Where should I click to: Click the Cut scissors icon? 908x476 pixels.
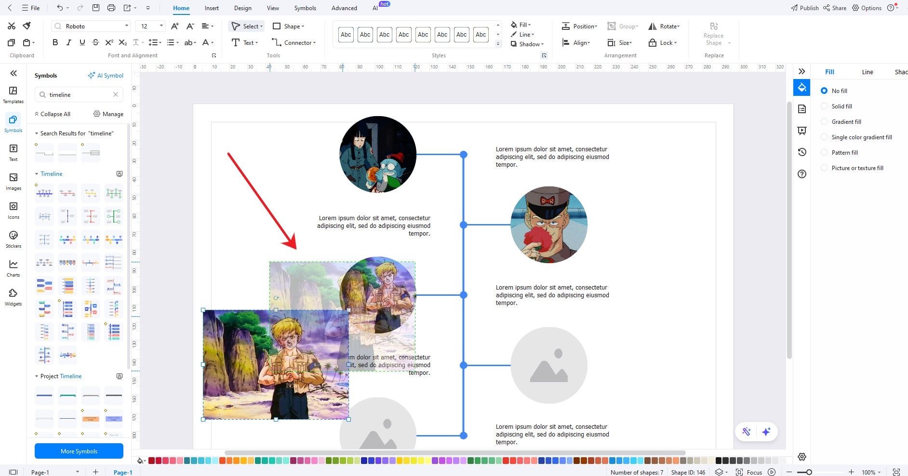point(12,26)
